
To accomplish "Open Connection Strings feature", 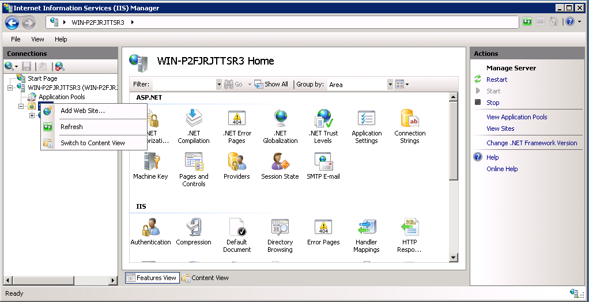I will pyautogui.click(x=410, y=127).
